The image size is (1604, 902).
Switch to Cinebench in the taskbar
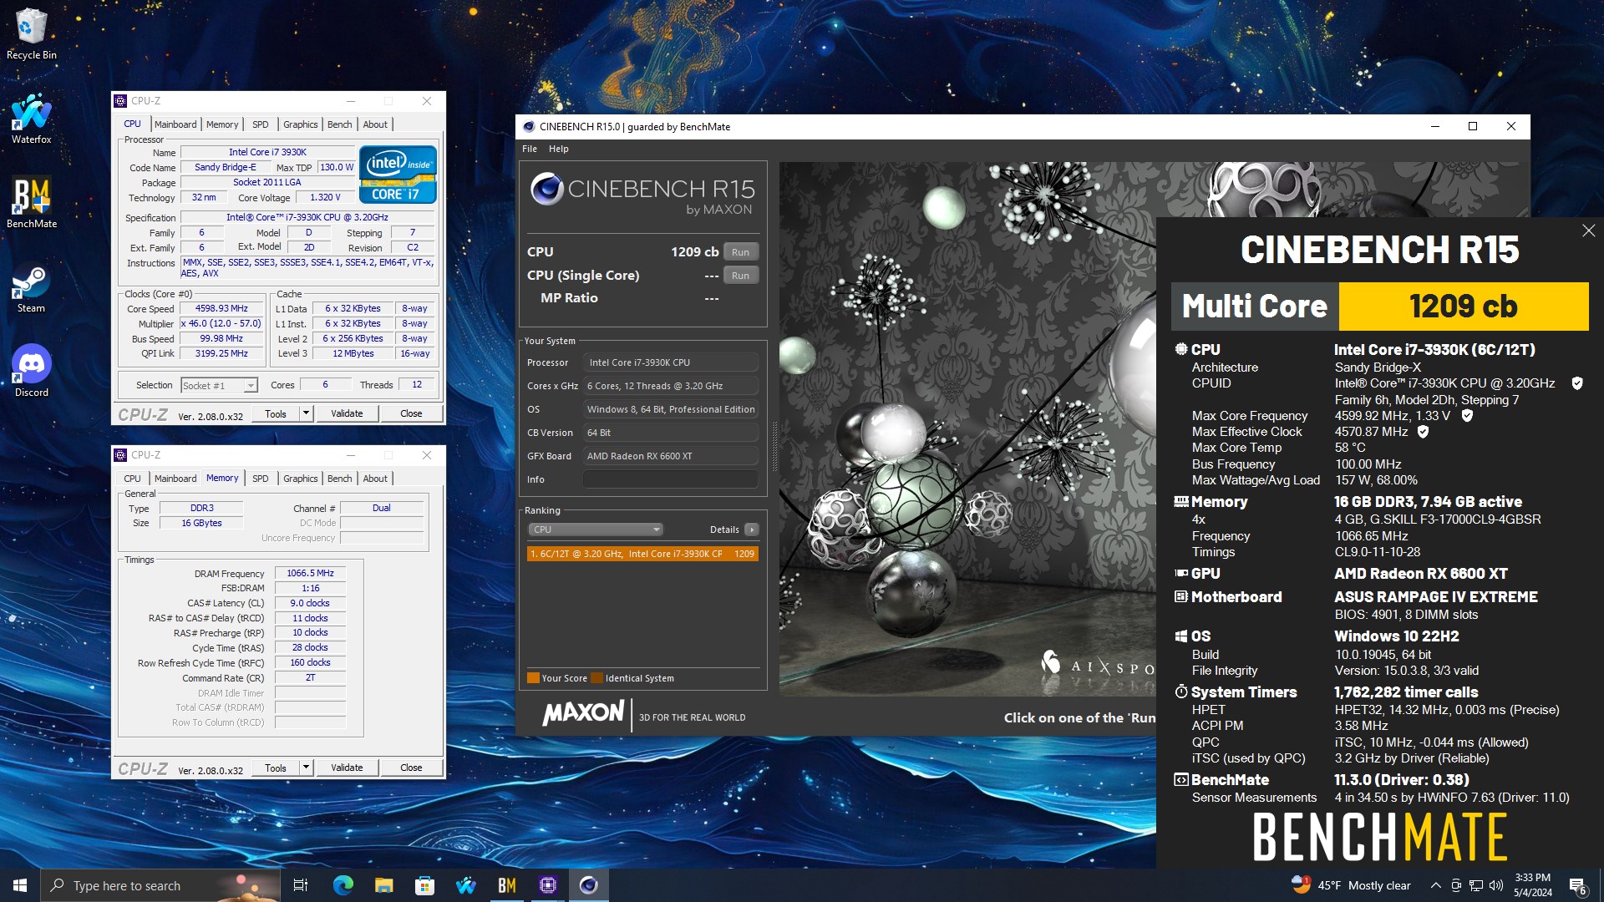tap(589, 885)
